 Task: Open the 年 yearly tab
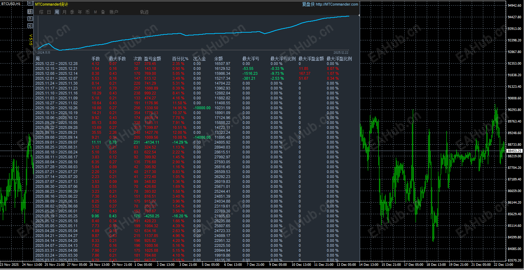tap(80, 12)
